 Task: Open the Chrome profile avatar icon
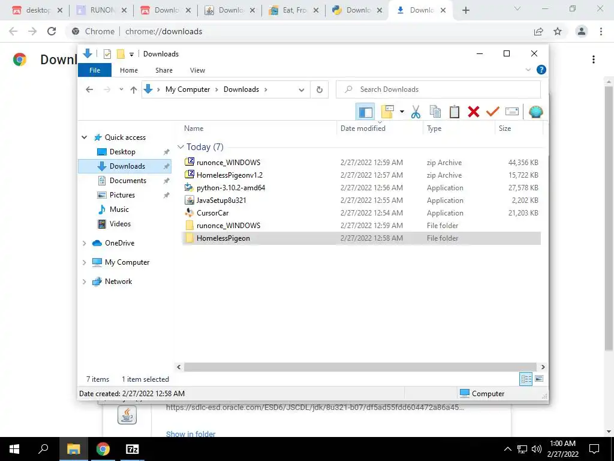click(x=582, y=31)
